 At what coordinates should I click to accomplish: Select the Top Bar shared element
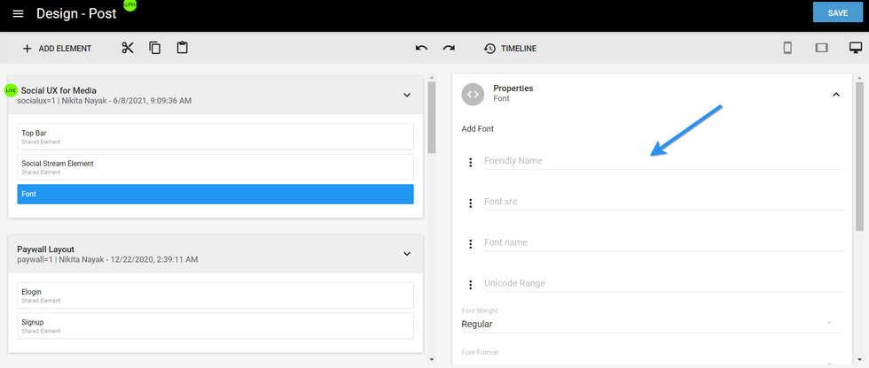215,136
